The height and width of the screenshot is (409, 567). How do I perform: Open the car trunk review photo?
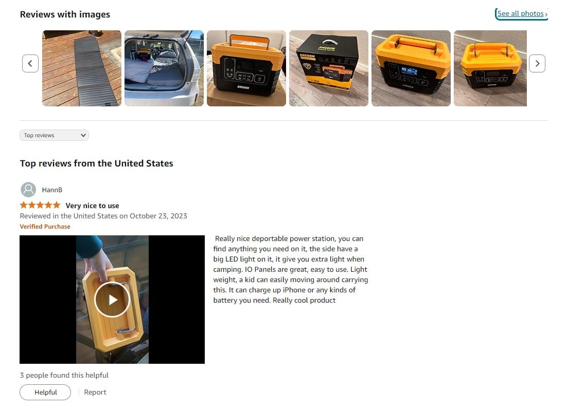[164, 68]
